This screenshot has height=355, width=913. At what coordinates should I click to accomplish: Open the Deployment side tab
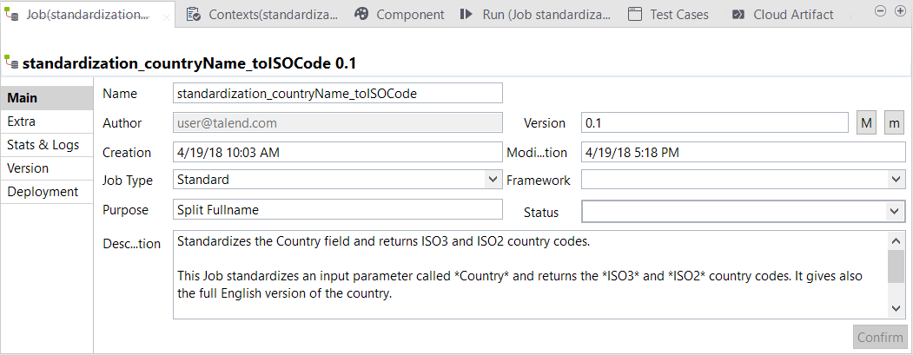tap(43, 192)
